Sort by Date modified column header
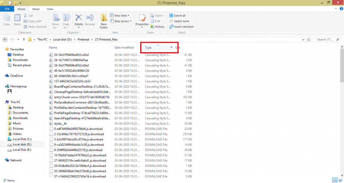 pyautogui.click(x=124, y=48)
